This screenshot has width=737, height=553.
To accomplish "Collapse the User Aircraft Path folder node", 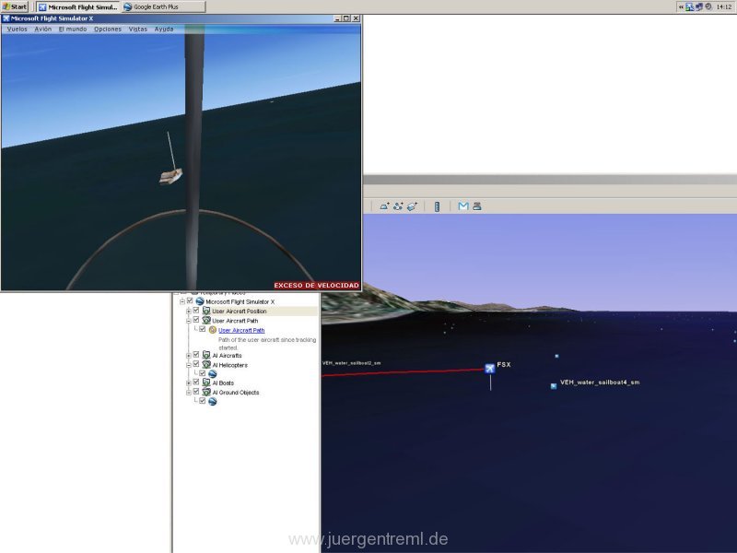I will tap(189, 320).
